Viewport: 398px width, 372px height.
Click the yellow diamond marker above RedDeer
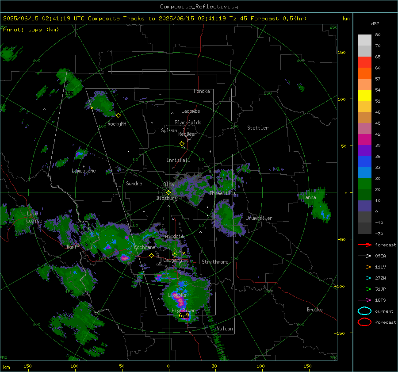coord(182,143)
